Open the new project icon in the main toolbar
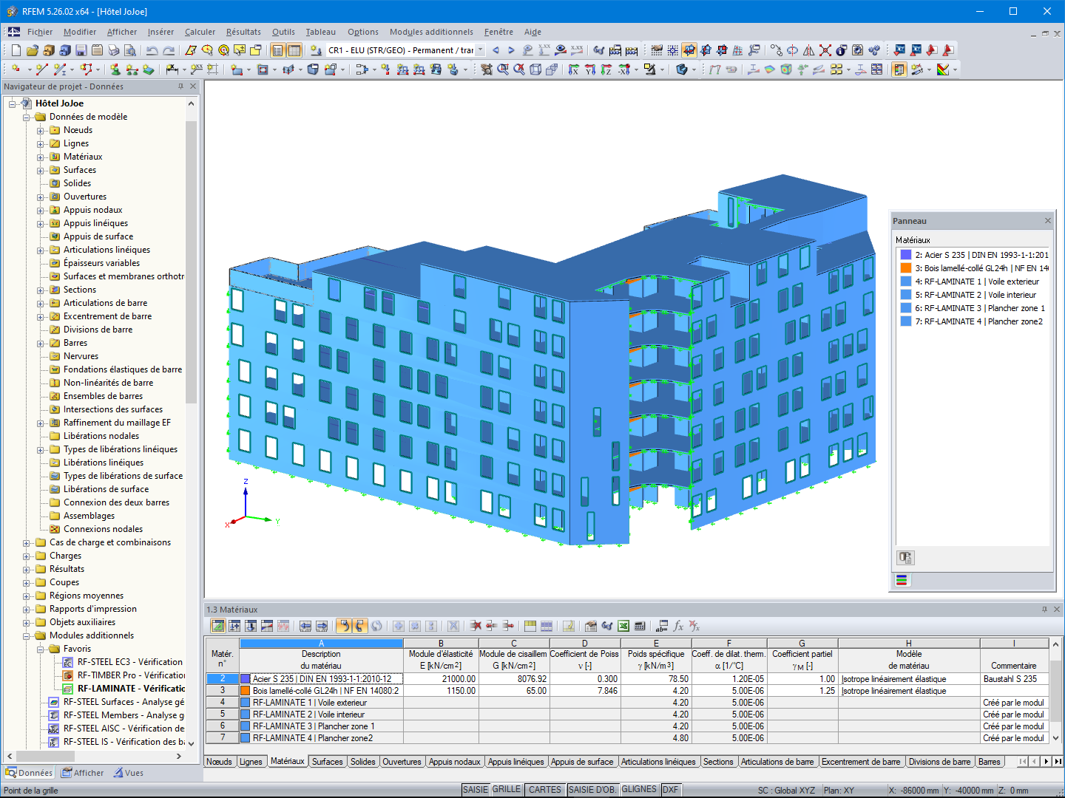Screen dimensions: 1065x798 15,50
